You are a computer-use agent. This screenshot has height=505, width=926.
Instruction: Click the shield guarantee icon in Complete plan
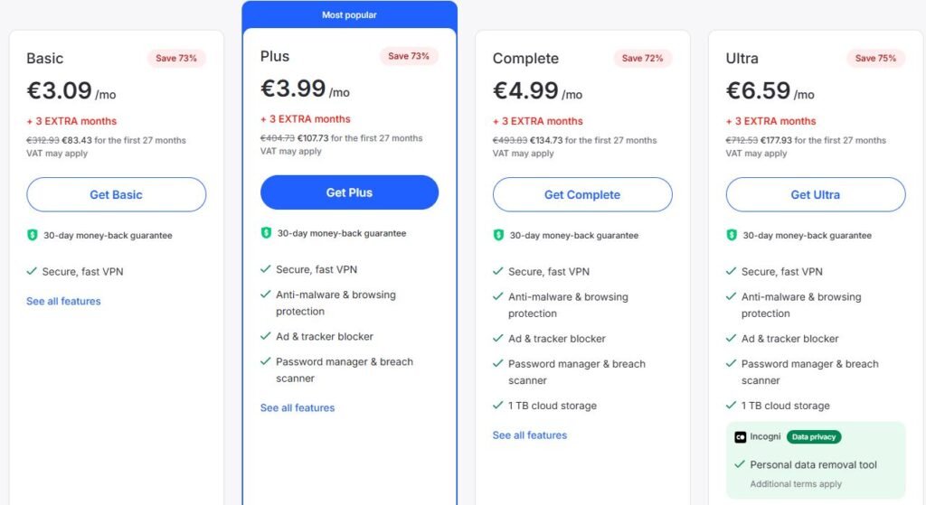coord(498,236)
